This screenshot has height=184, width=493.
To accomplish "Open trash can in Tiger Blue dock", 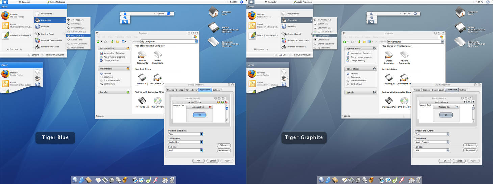I will click(172, 180).
